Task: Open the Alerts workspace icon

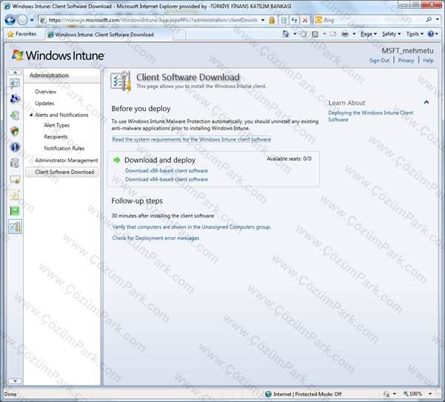Action: pos(15,147)
